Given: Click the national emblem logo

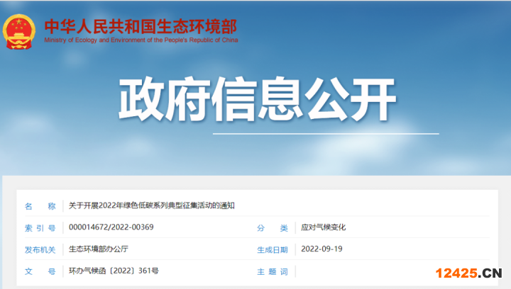Looking at the screenshot, I should tap(19, 32).
